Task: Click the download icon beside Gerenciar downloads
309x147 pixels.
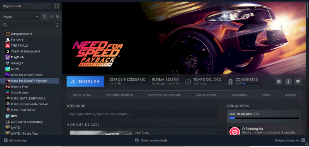Action: (137, 140)
